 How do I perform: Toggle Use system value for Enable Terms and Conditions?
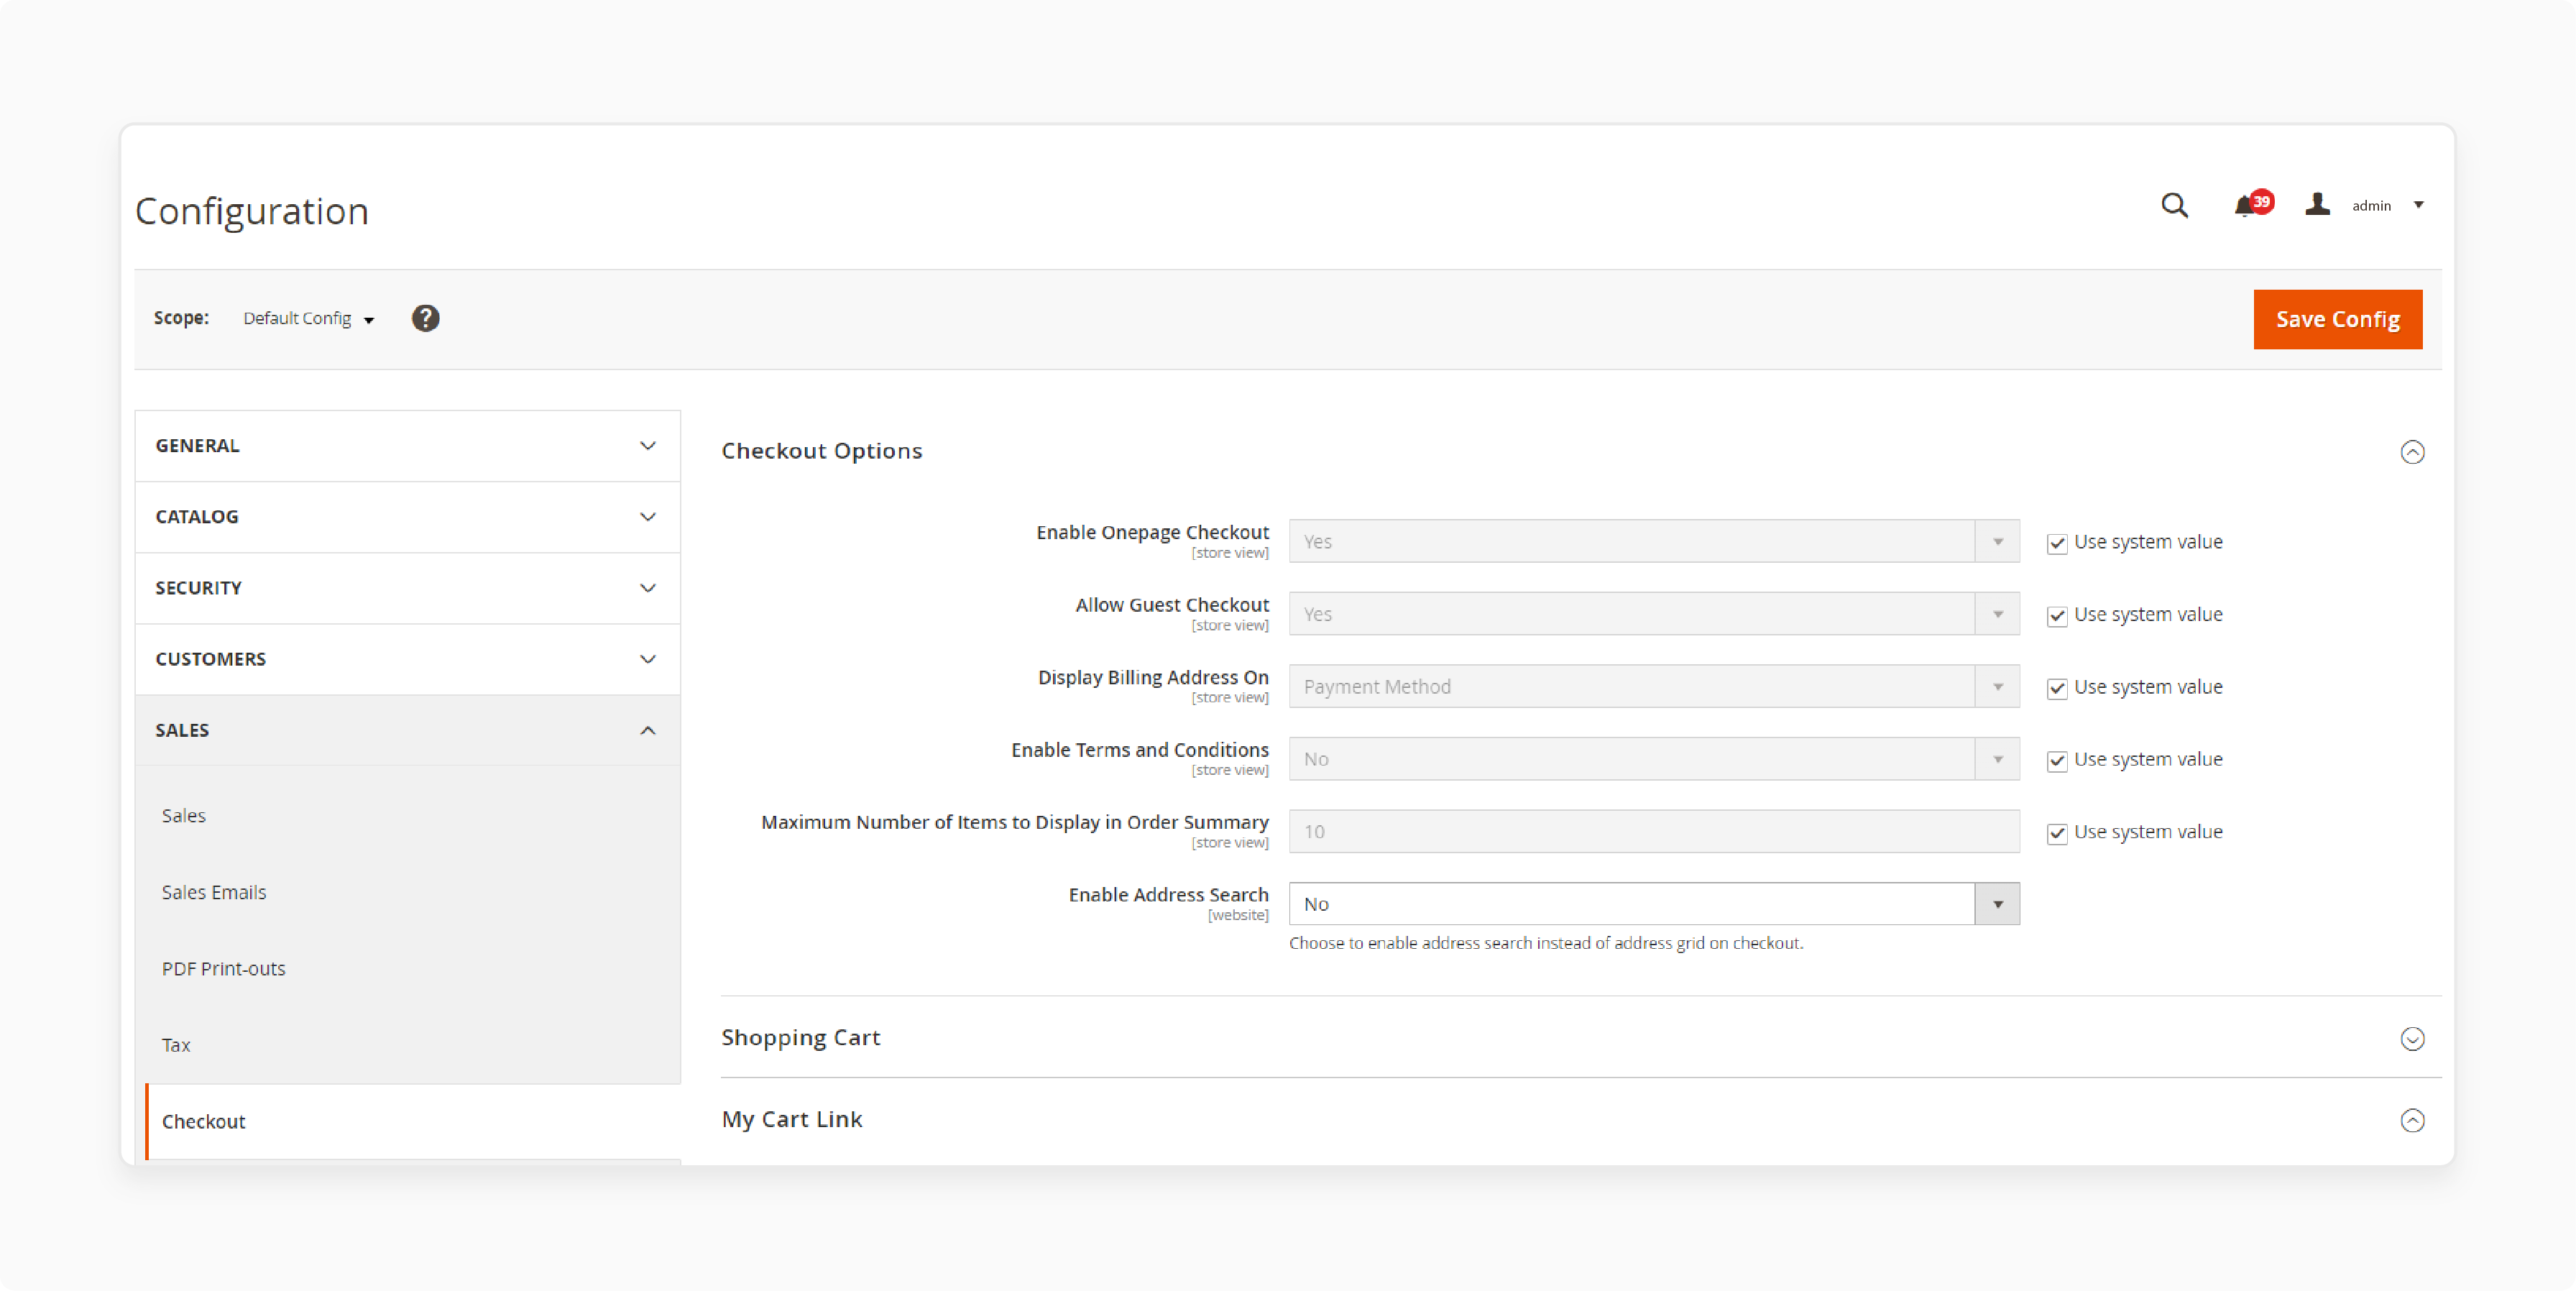[x=2056, y=759]
